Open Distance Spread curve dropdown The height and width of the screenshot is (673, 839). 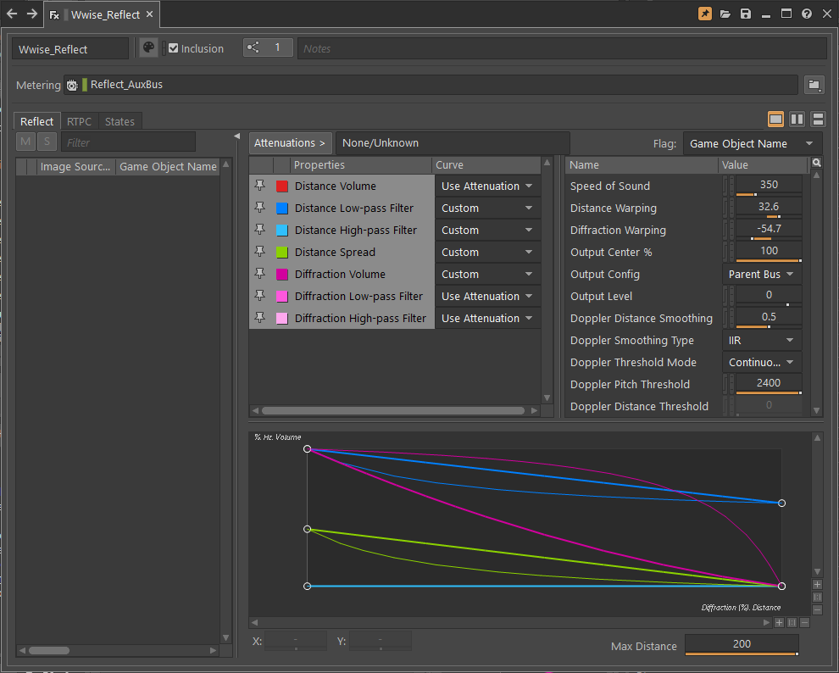click(487, 252)
